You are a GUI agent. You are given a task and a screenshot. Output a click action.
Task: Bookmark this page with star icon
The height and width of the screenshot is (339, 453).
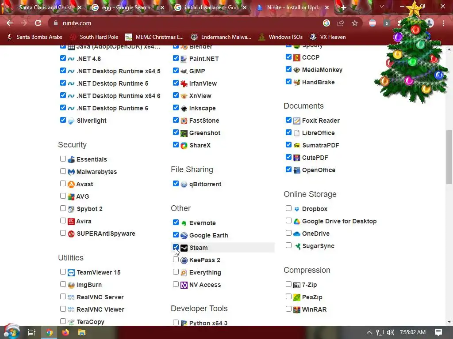click(354, 23)
